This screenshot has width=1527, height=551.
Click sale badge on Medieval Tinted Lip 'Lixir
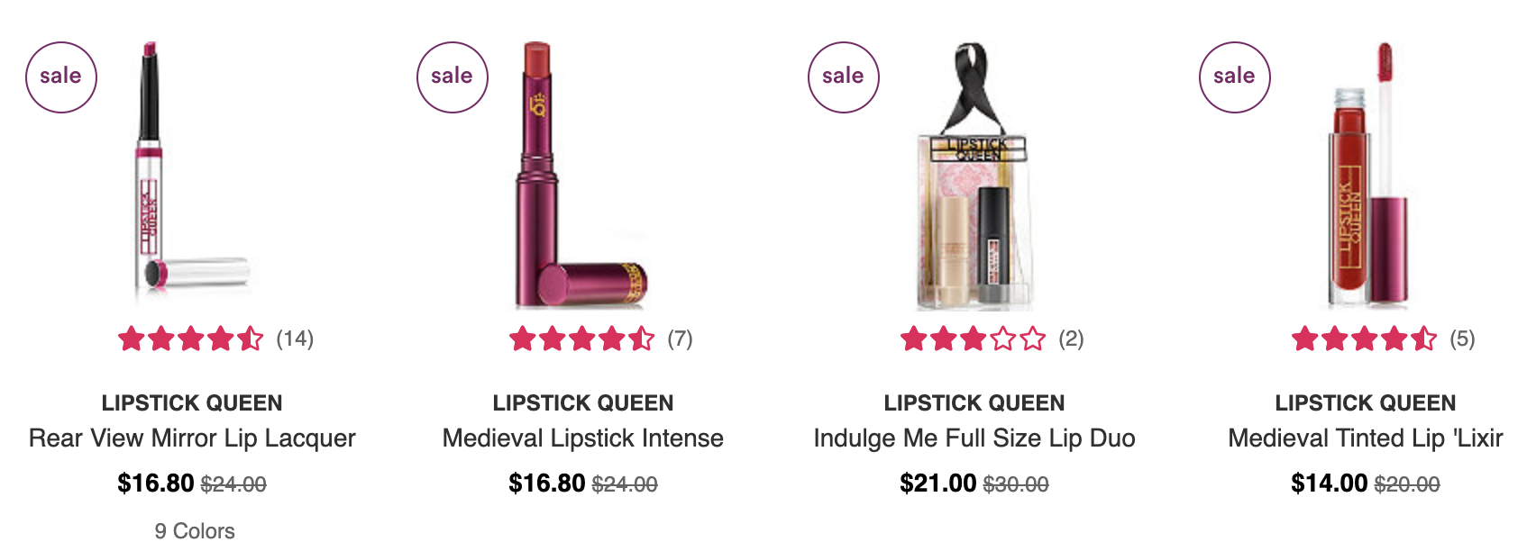(1235, 77)
